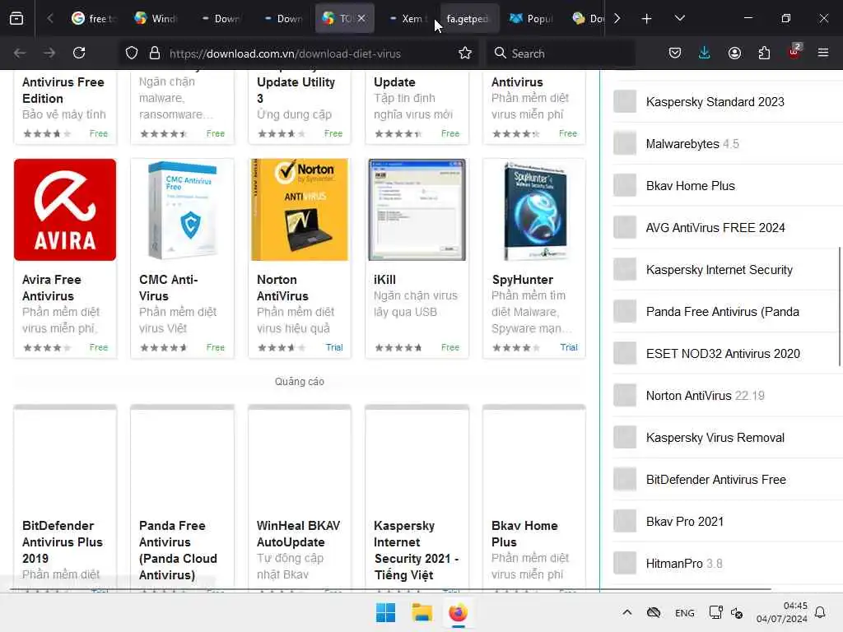Open Firefox account icon
Screen dimensions: 843x632
734,53
